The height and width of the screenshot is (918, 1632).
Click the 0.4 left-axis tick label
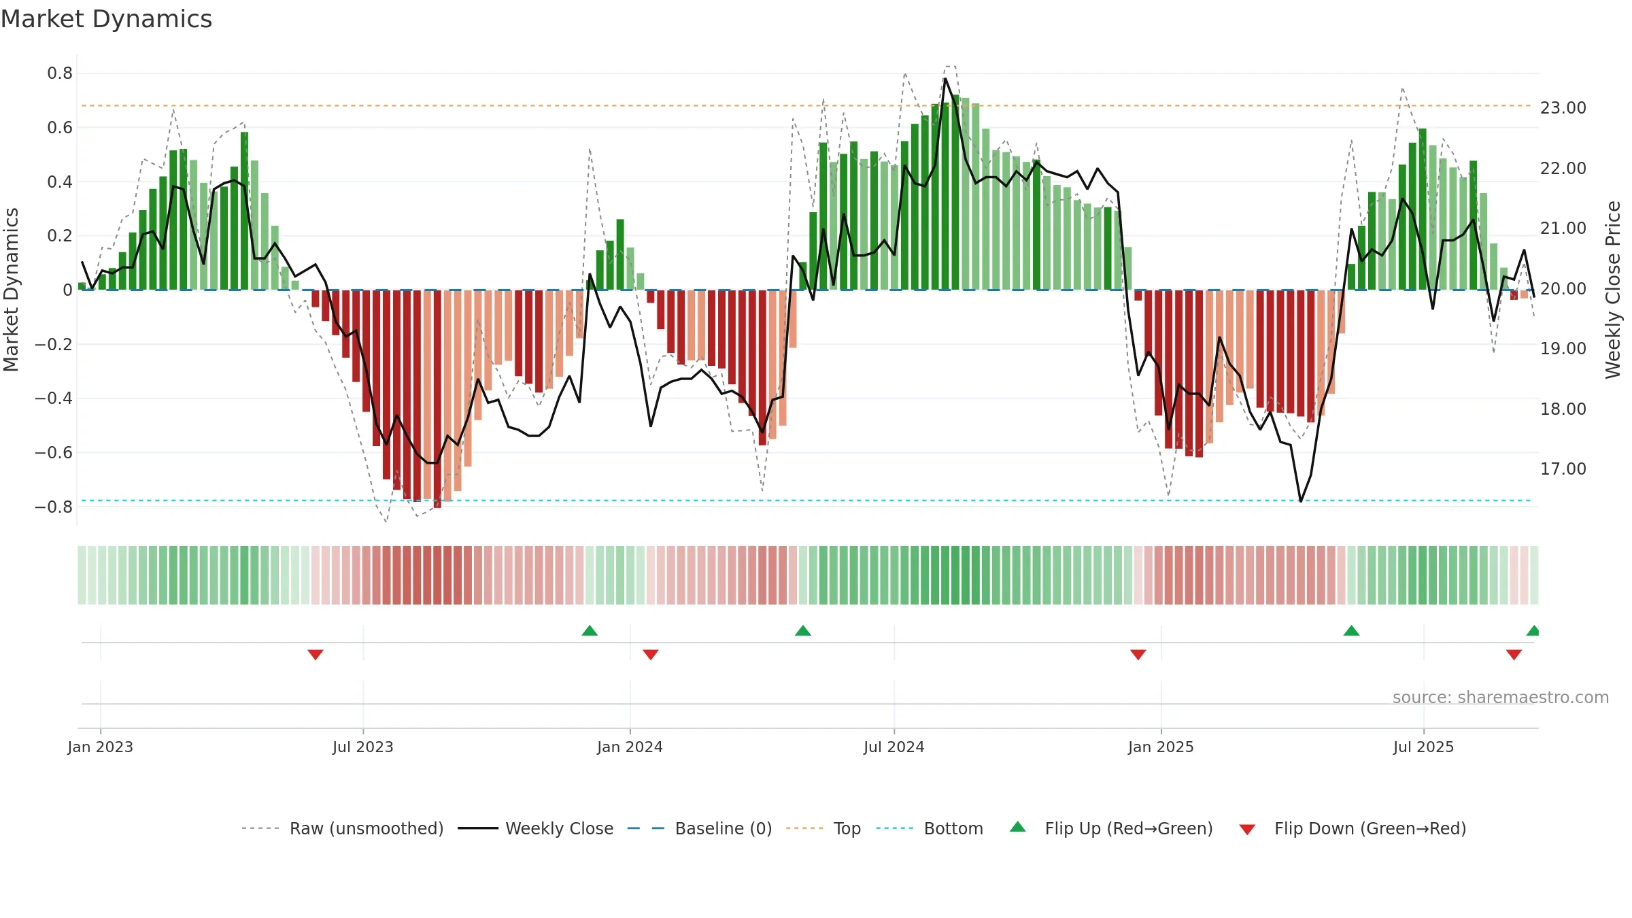(x=60, y=182)
